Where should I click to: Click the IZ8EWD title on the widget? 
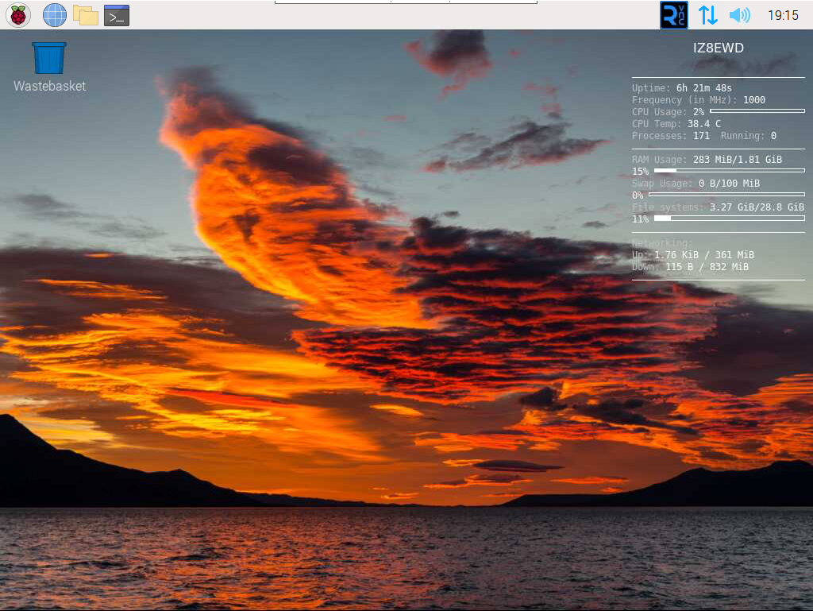718,48
